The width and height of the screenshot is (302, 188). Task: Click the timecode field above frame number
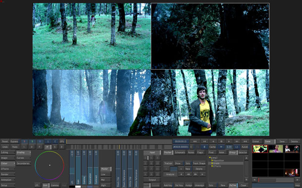(181, 142)
